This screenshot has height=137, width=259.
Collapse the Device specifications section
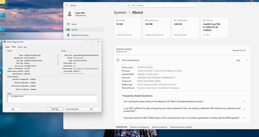pyautogui.click(x=247, y=60)
